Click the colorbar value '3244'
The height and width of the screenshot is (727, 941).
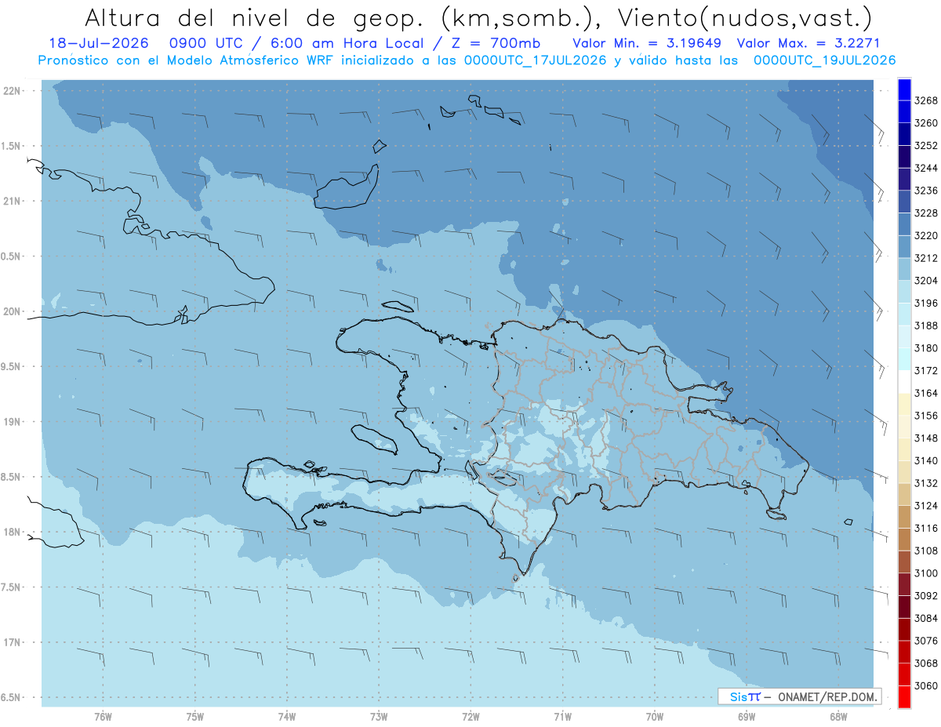pos(926,168)
